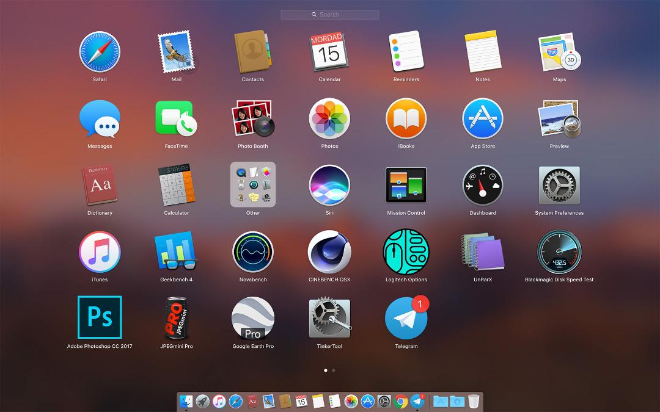660x412 pixels.
Task: Open Geekbench 4
Action: point(177,251)
